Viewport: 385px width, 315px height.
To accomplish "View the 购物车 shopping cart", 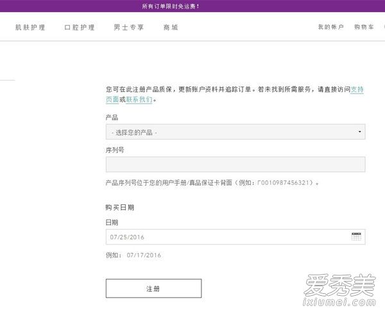I will click(364, 28).
